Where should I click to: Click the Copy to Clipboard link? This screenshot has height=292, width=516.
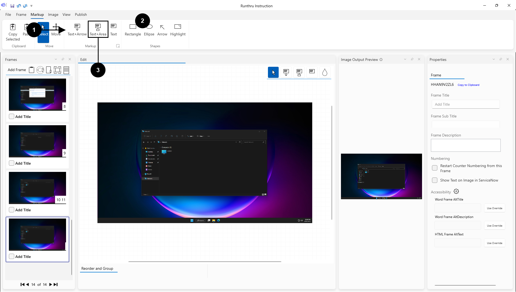[468, 85]
